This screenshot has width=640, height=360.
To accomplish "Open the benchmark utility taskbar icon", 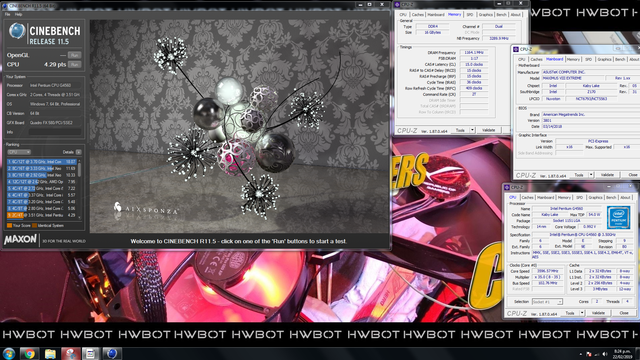I will 90,354.
